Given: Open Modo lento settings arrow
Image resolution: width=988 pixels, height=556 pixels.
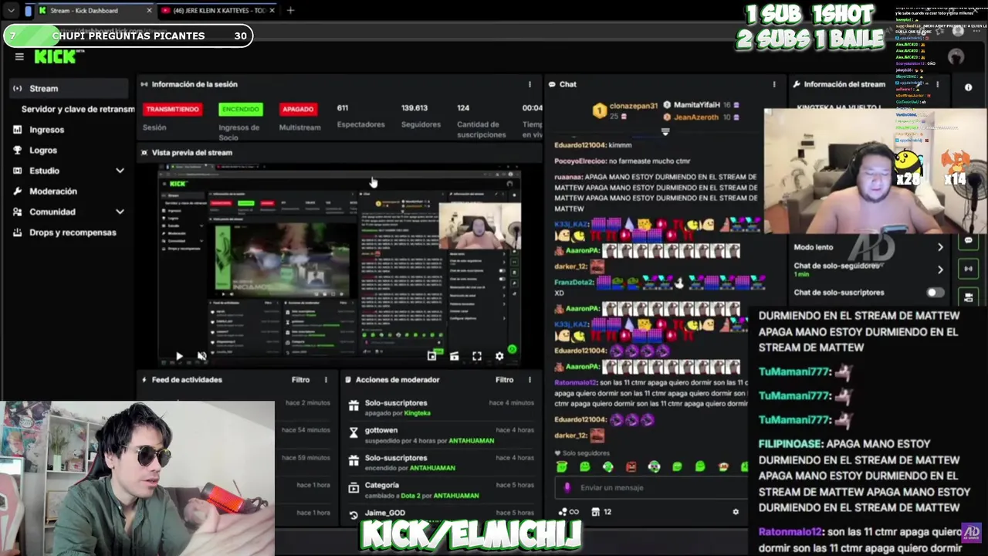Looking at the screenshot, I should click(940, 247).
